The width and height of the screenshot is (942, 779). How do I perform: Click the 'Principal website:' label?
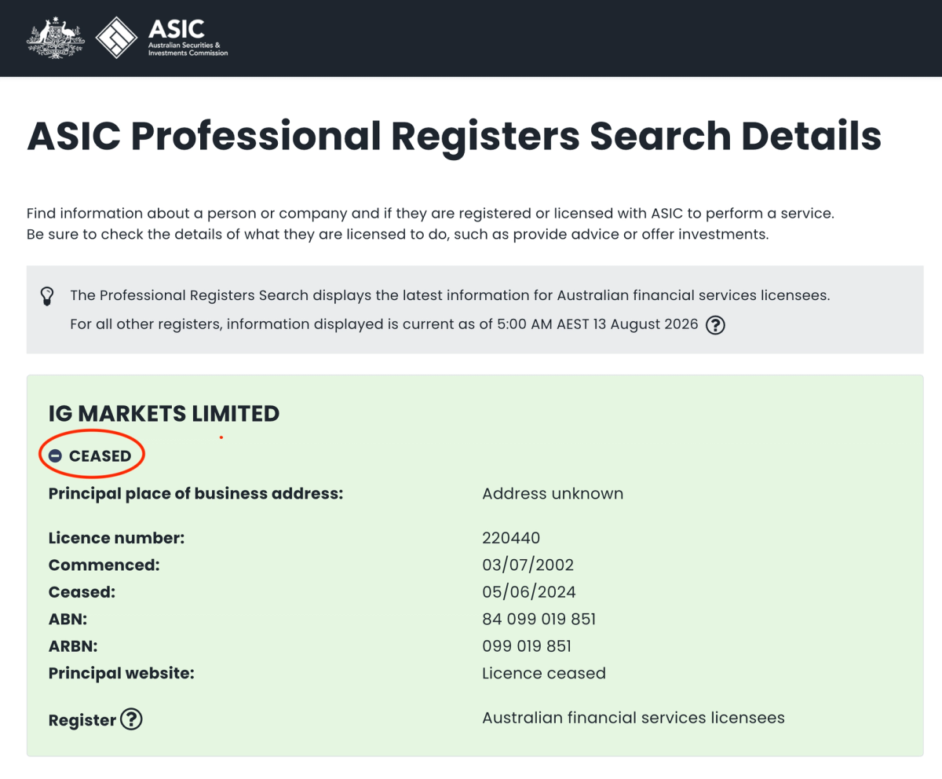click(x=121, y=673)
